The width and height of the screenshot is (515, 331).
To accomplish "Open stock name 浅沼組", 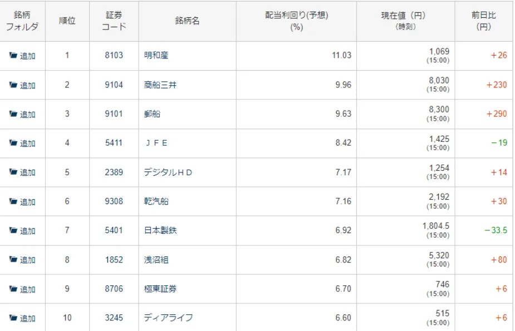I will [156, 259].
